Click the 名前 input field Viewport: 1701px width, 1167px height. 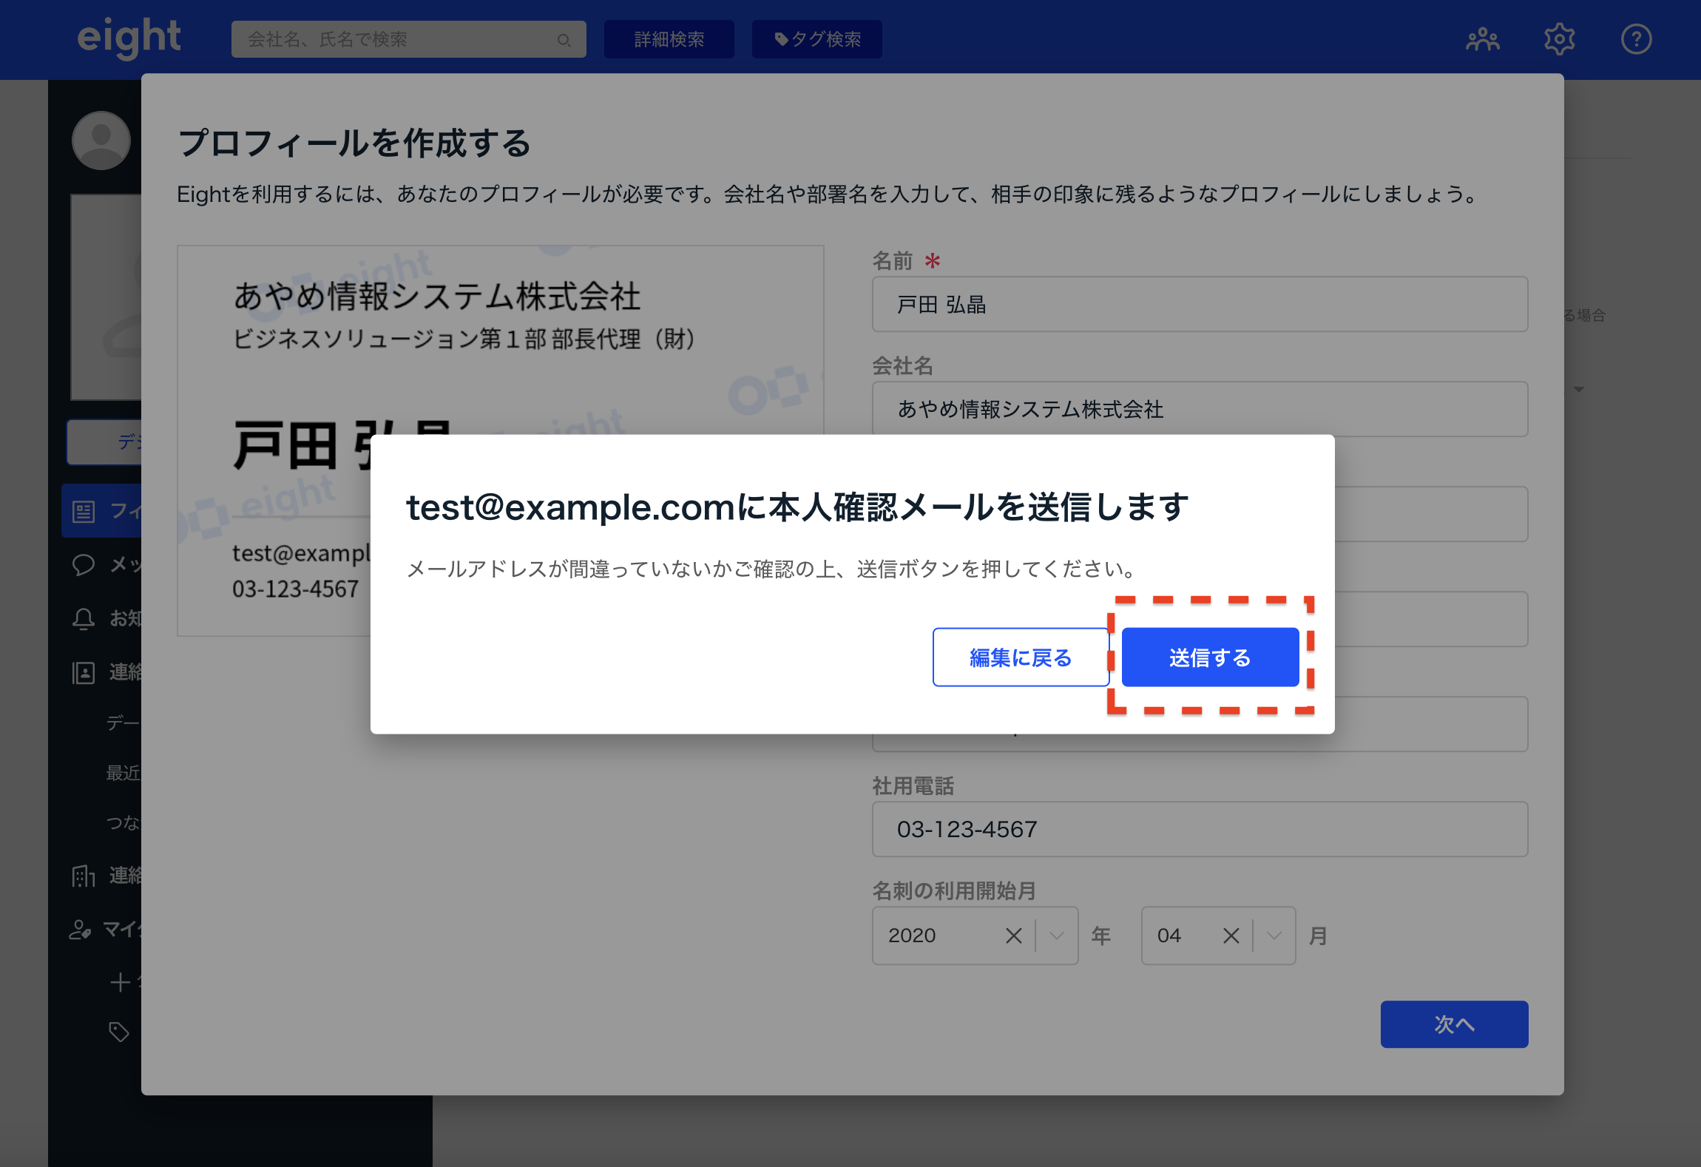coord(1200,305)
